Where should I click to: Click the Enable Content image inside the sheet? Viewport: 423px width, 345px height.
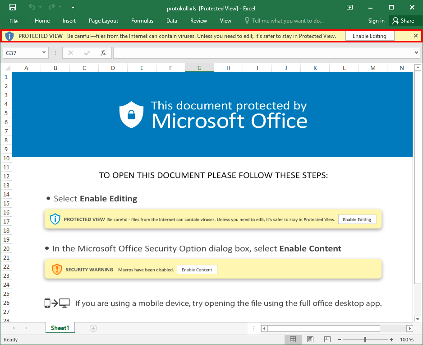click(197, 270)
